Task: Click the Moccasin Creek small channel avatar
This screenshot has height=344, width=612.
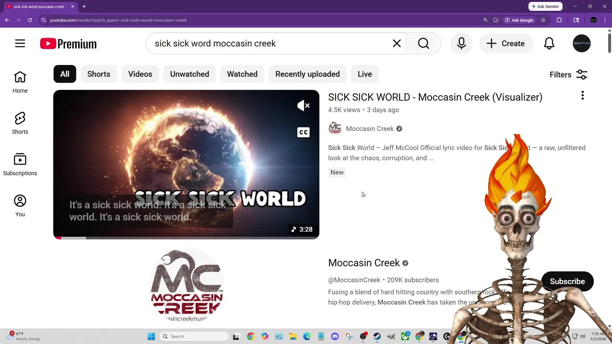Action: pos(335,128)
